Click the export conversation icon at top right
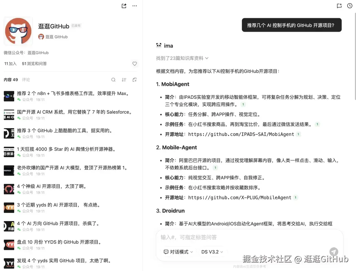The image size is (356, 271). [x=339, y=6]
